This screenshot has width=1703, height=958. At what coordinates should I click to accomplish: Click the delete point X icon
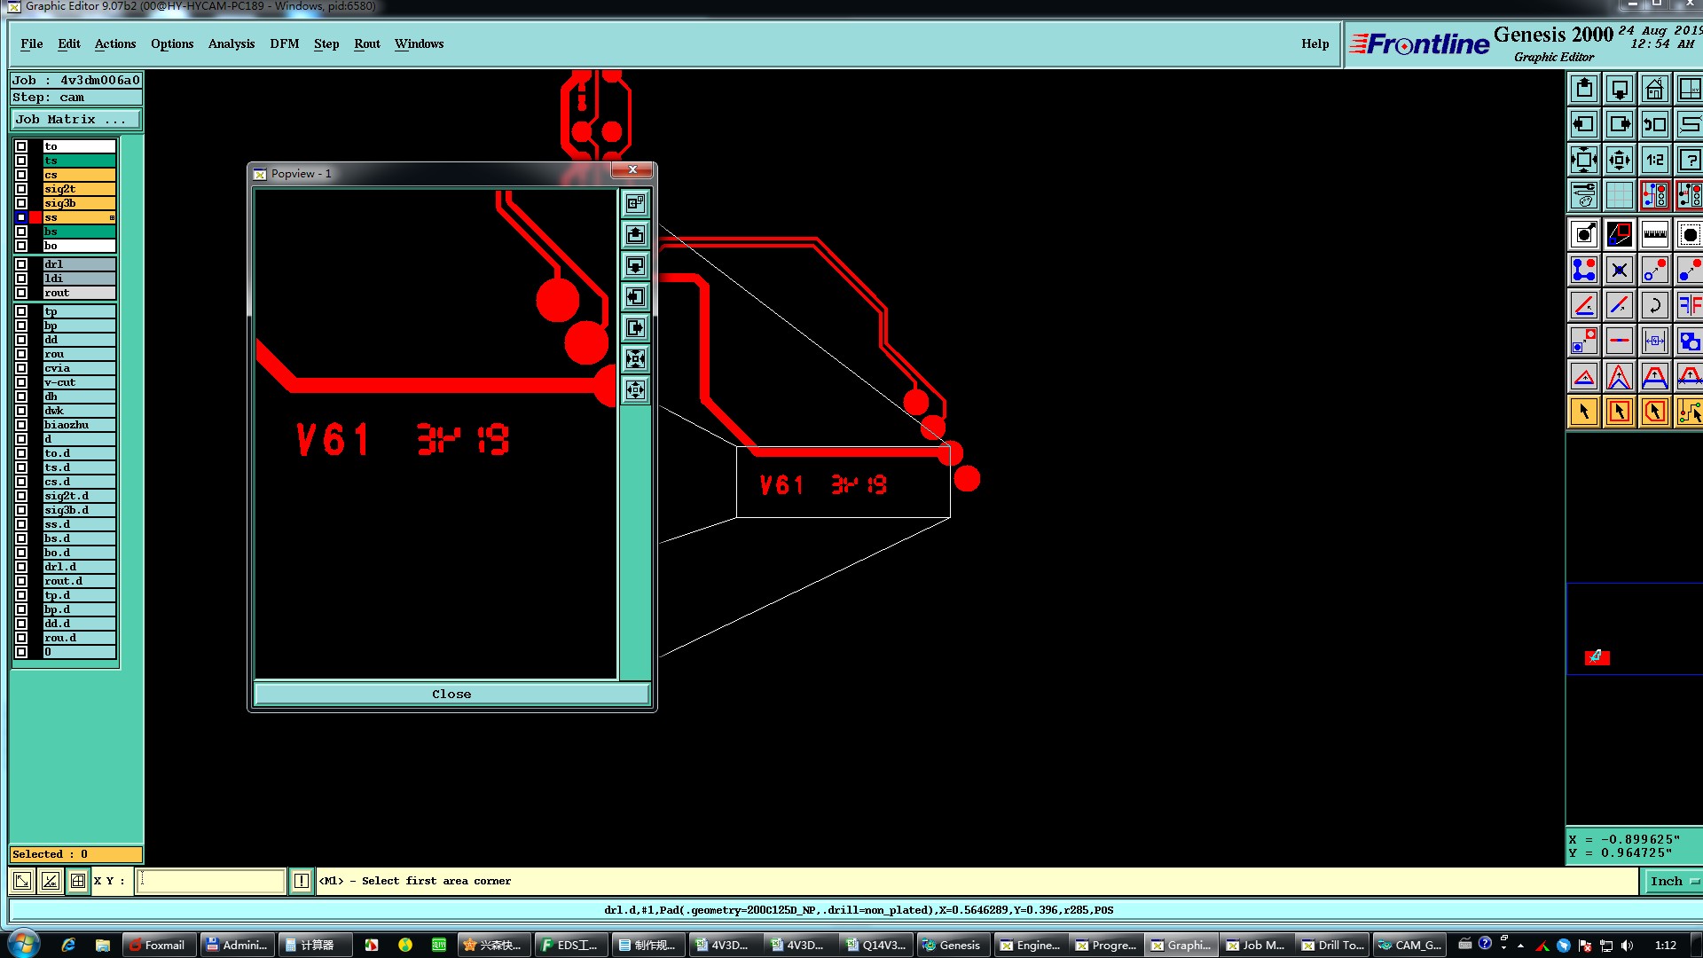tap(1620, 270)
